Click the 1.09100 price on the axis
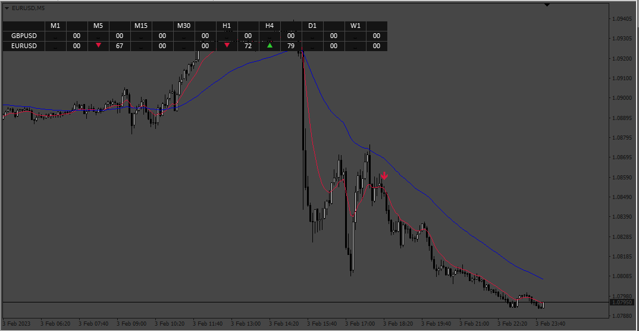 click(622, 78)
